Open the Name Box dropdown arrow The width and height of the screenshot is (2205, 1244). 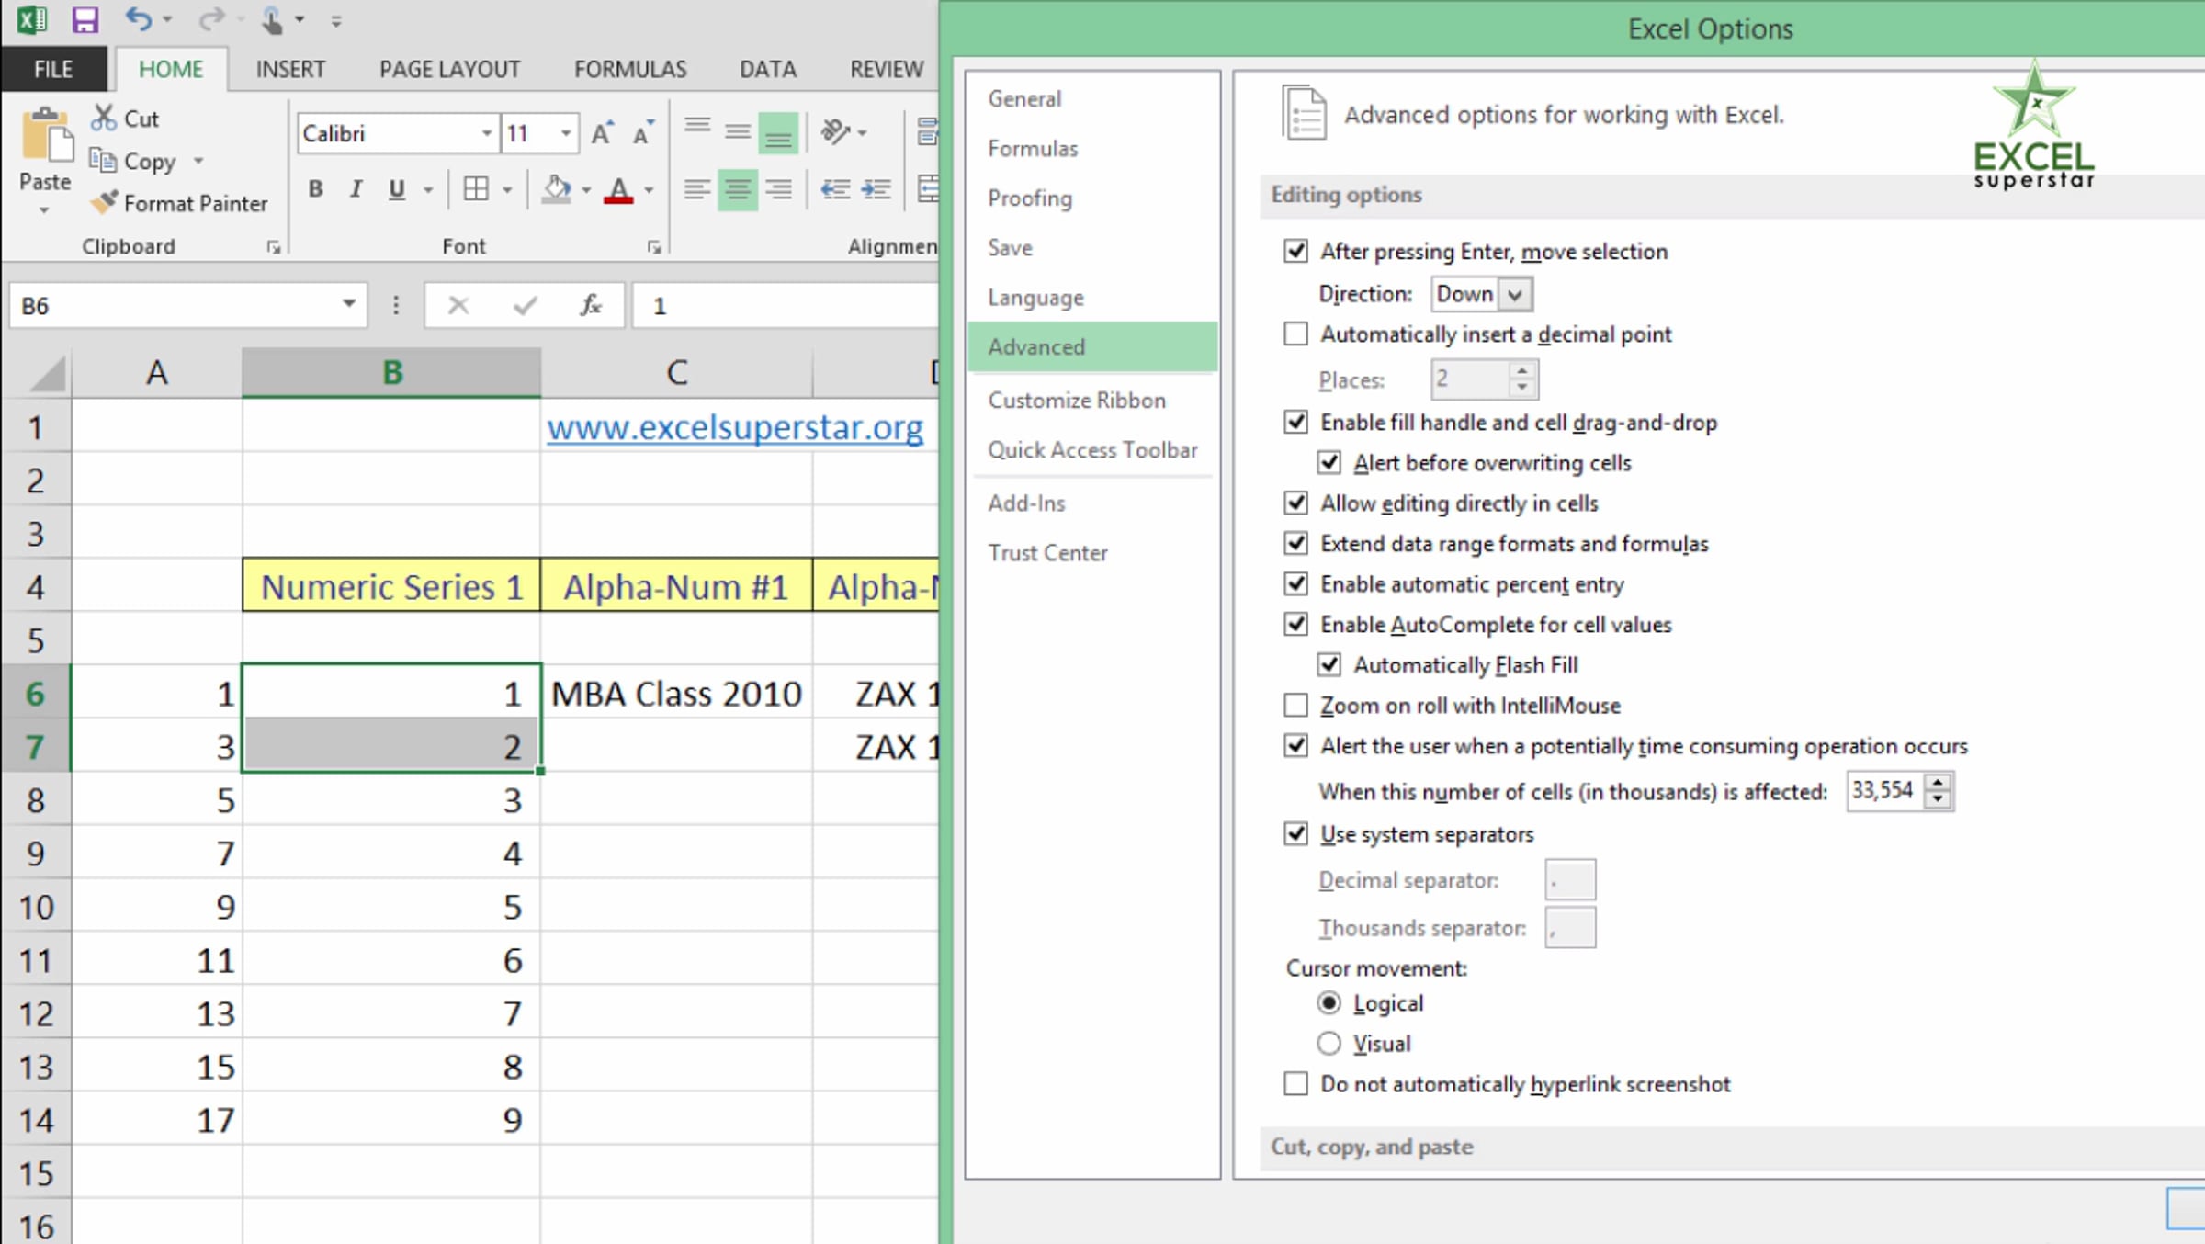click(348, 304)
